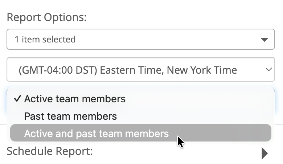Image resolution: width=283 pixels, height=164 pixels.
Task: Click the 'Report Options:' heading
Action: pos(46,17)
